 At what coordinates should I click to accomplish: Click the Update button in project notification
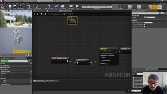134,91
